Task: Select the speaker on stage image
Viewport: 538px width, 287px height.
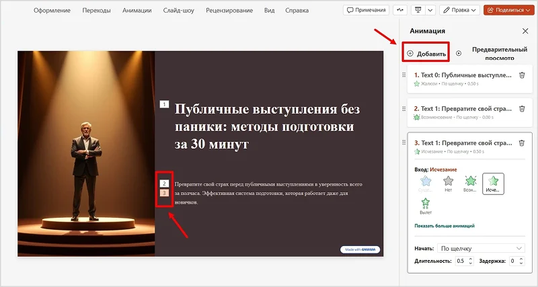Action: (86, 154)
